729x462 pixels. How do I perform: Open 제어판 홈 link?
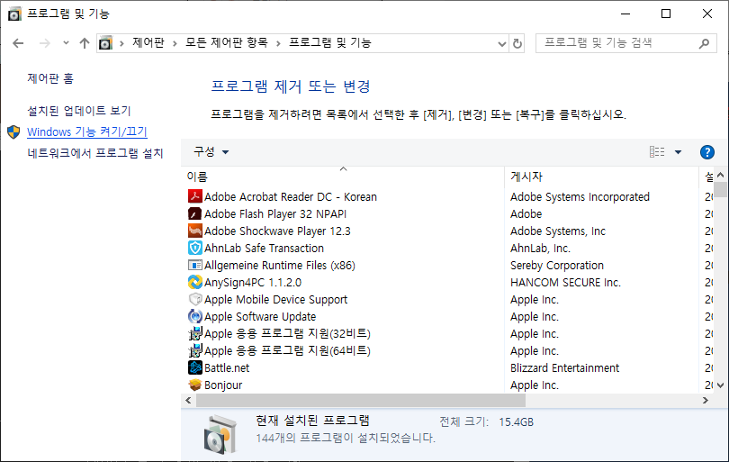(x=50, y=78)
